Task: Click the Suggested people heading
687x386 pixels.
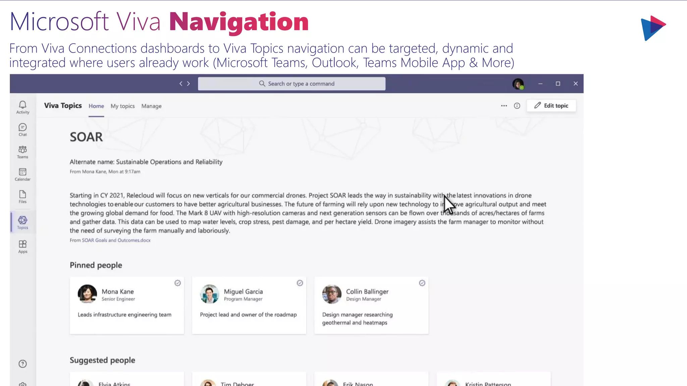Action: [x=102, y=360]
